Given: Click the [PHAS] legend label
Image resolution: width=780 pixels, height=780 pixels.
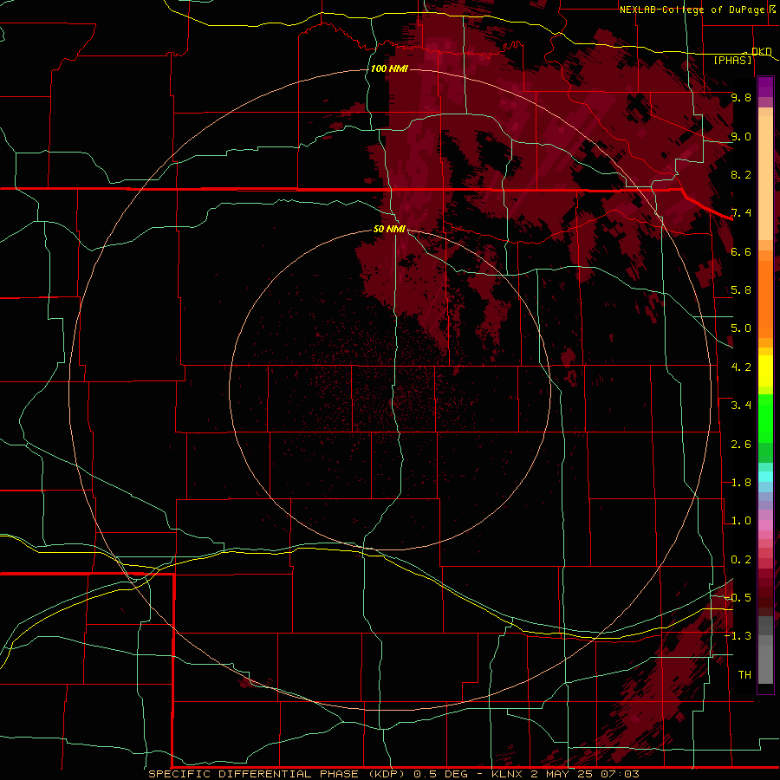Looking at the screenshot, I should click(x=732, y=60).
